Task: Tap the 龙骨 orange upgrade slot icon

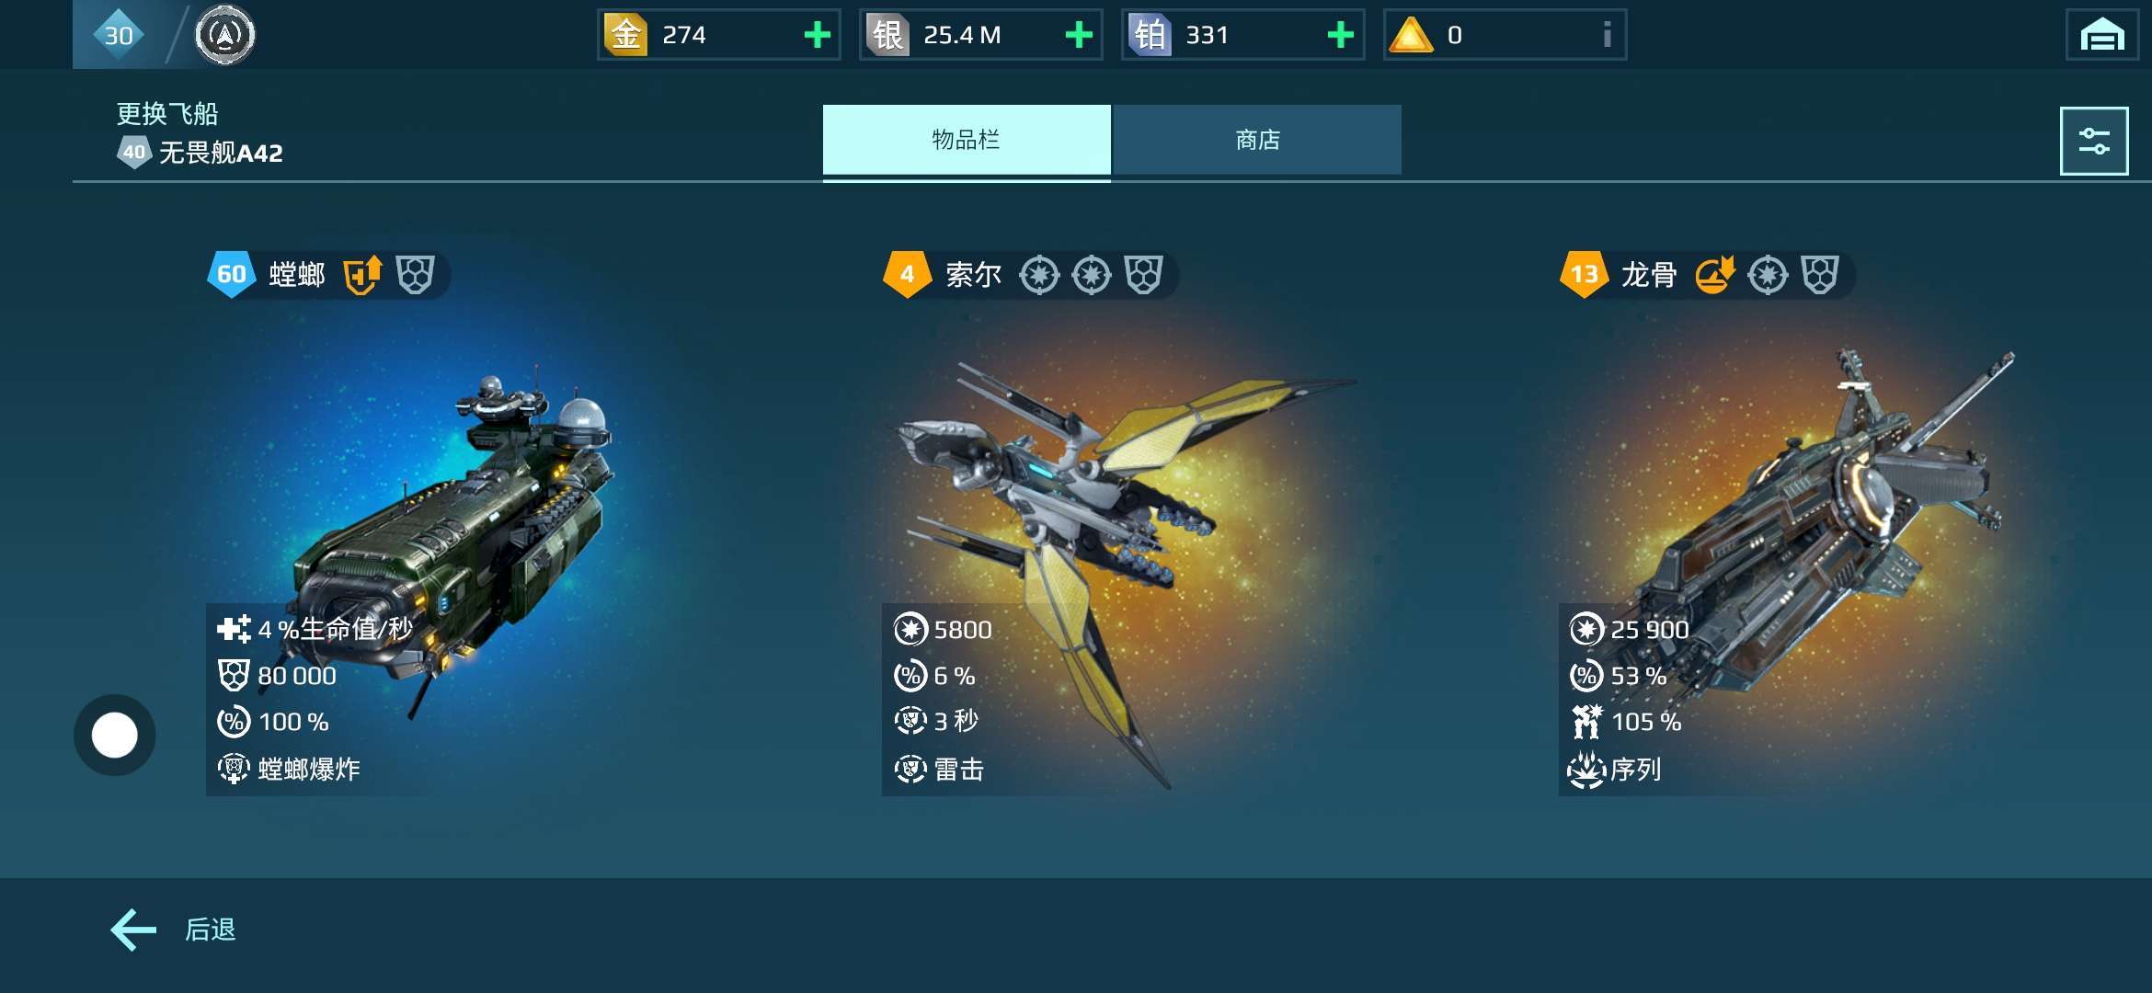Action: click(x=1714, y=274)
